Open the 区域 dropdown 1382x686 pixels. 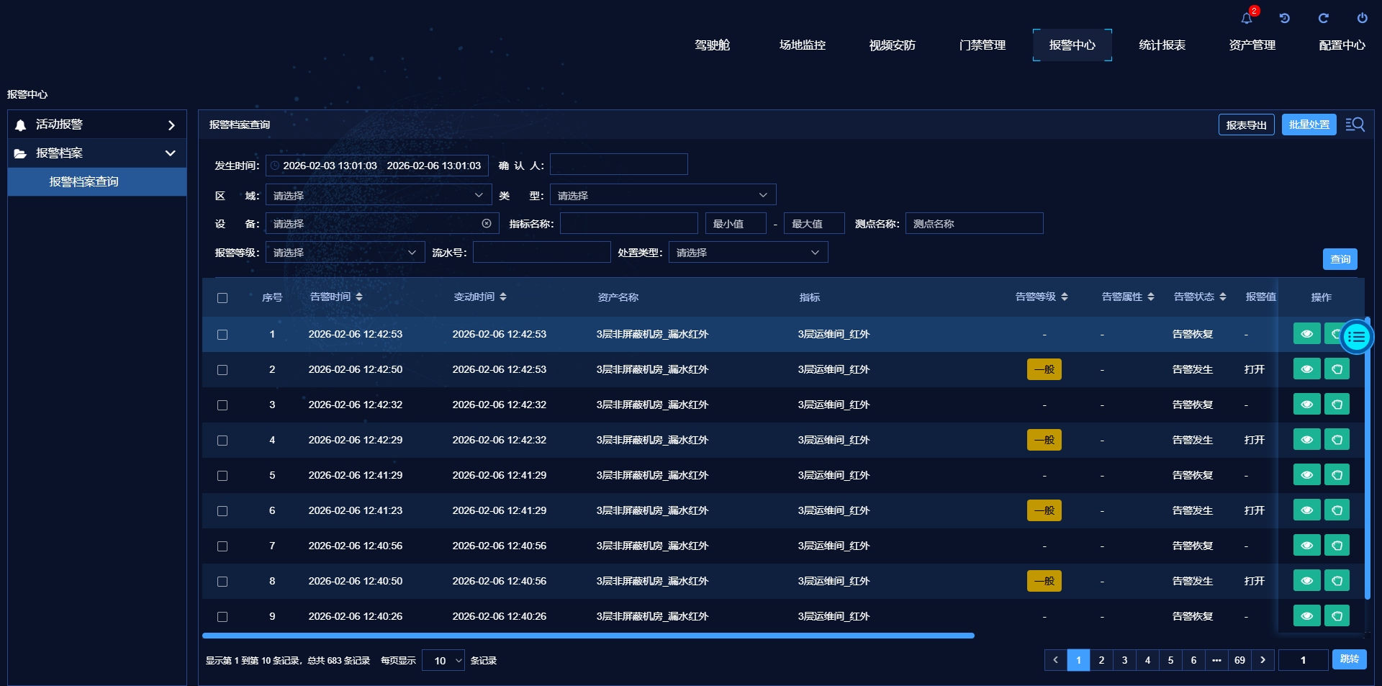point(378,195)
